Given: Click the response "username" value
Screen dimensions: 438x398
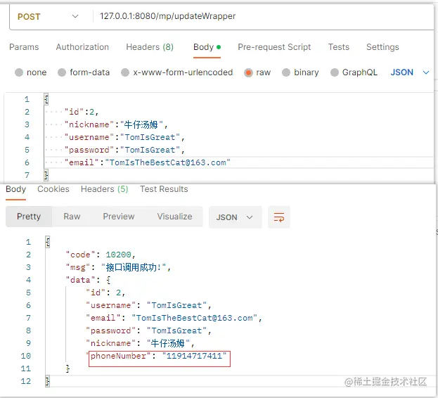Looking at the screenshot, I should (x=176, y=305).
